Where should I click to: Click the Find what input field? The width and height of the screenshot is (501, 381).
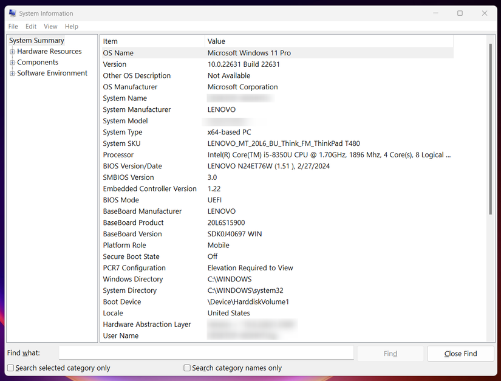(205, 352)
